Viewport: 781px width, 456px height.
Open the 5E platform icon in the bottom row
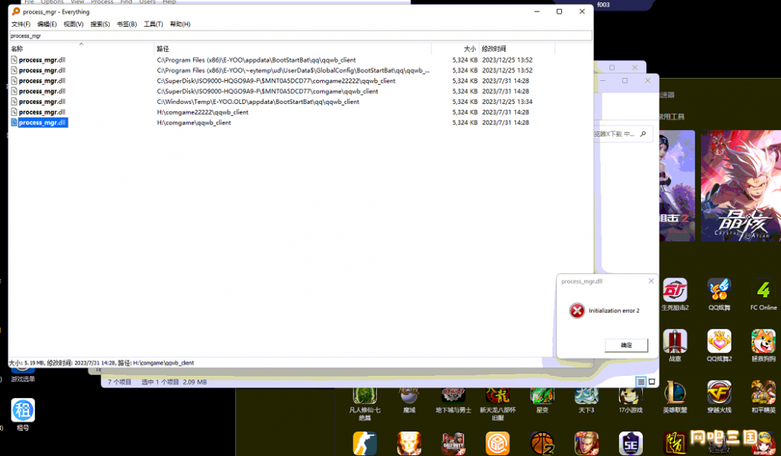point(631,444)
